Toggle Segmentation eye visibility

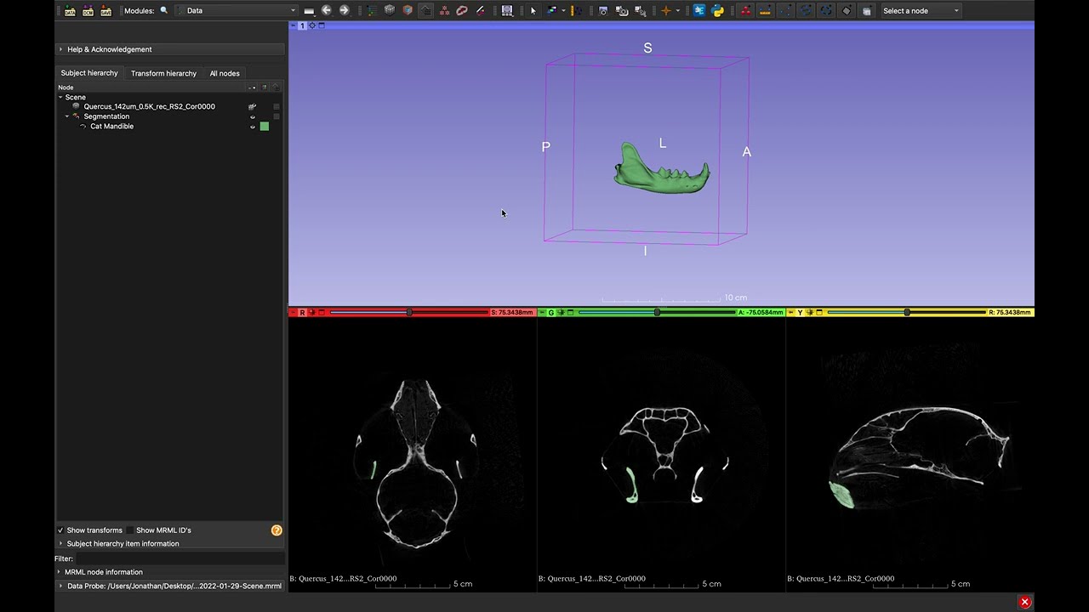click(x=253, y=116)
